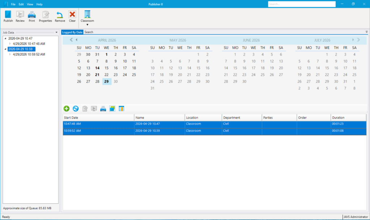Select April 21 in the calendar
Viewport: 370px width, 220px height.
pos(97,75)
